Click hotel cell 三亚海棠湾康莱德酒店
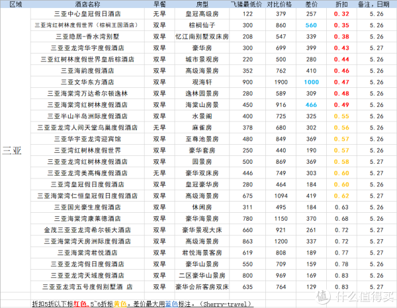 point(87,219)
